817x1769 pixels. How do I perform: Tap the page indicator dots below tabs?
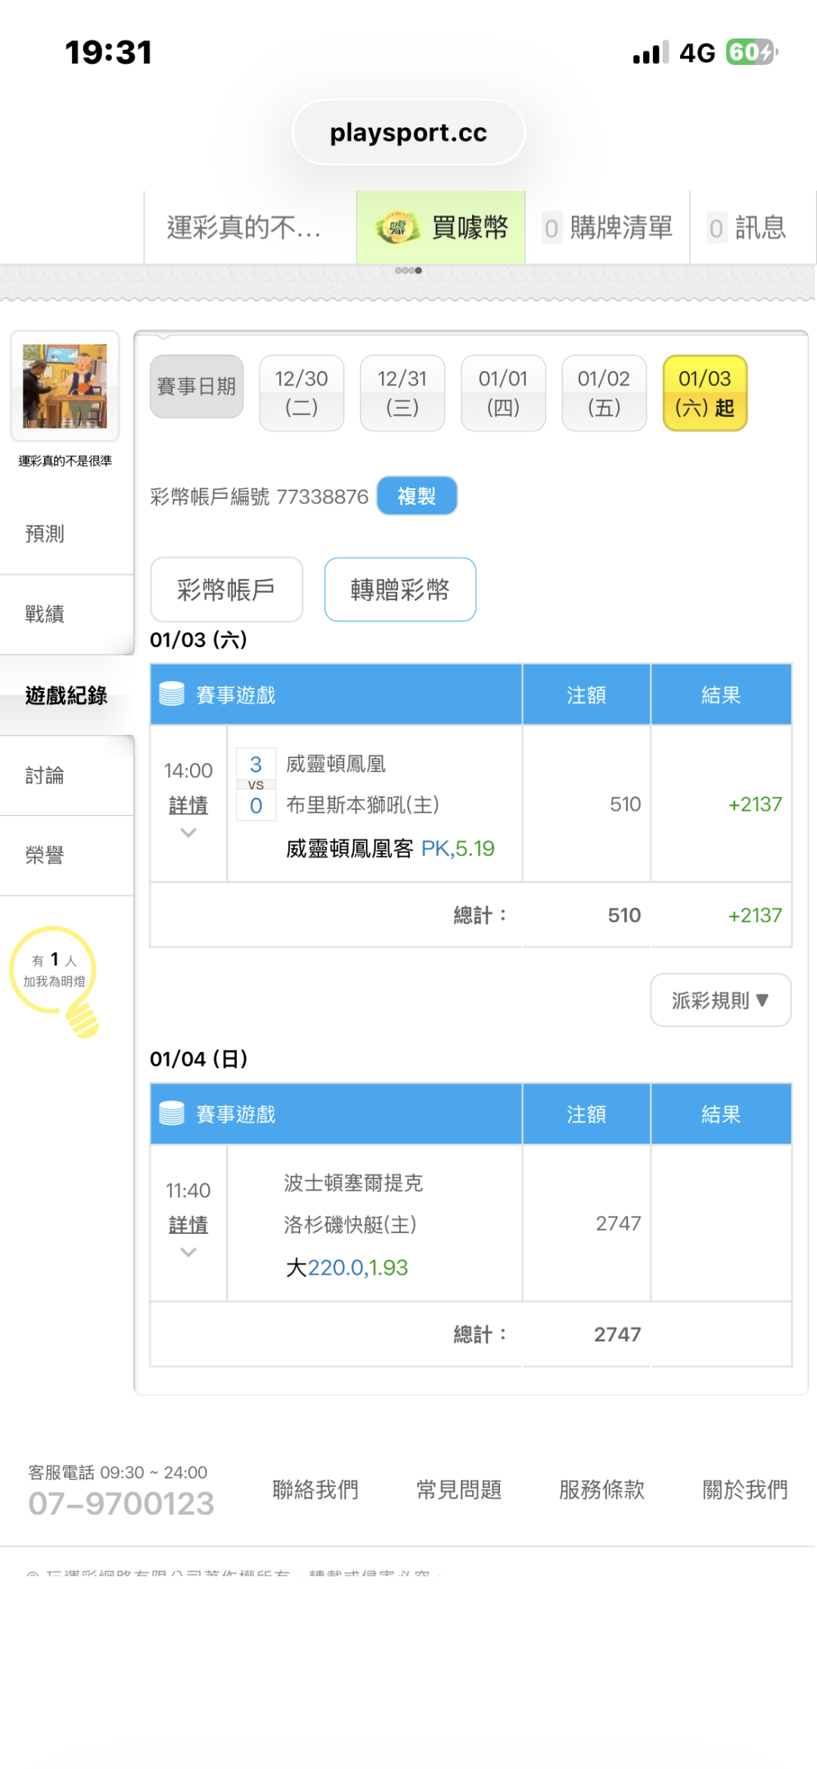(x=408, y=270)
